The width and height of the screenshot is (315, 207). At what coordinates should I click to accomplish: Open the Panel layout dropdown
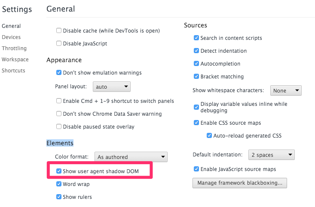(111, 87)
